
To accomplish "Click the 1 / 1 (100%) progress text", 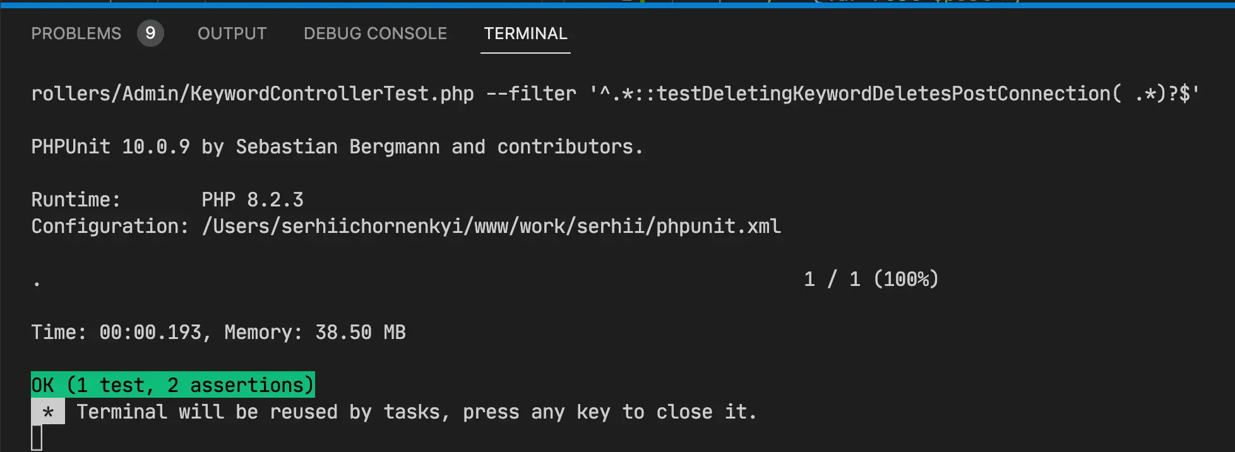I will pyautogui.click(x=871, y=279).
